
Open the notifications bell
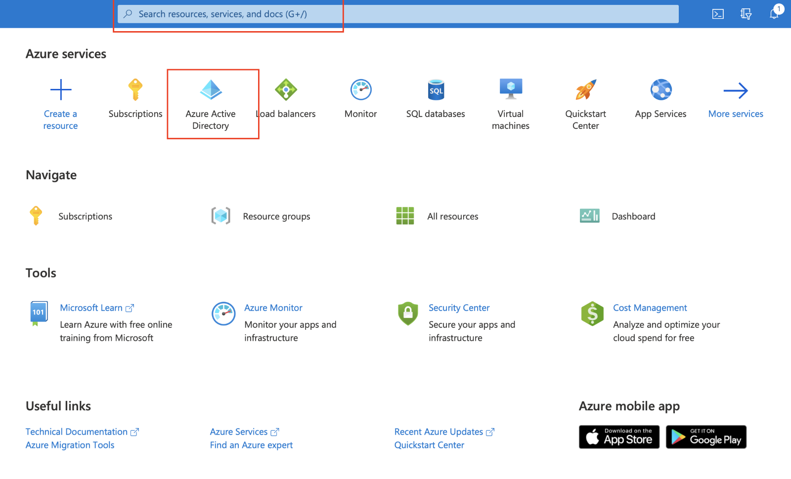[774, 14]
